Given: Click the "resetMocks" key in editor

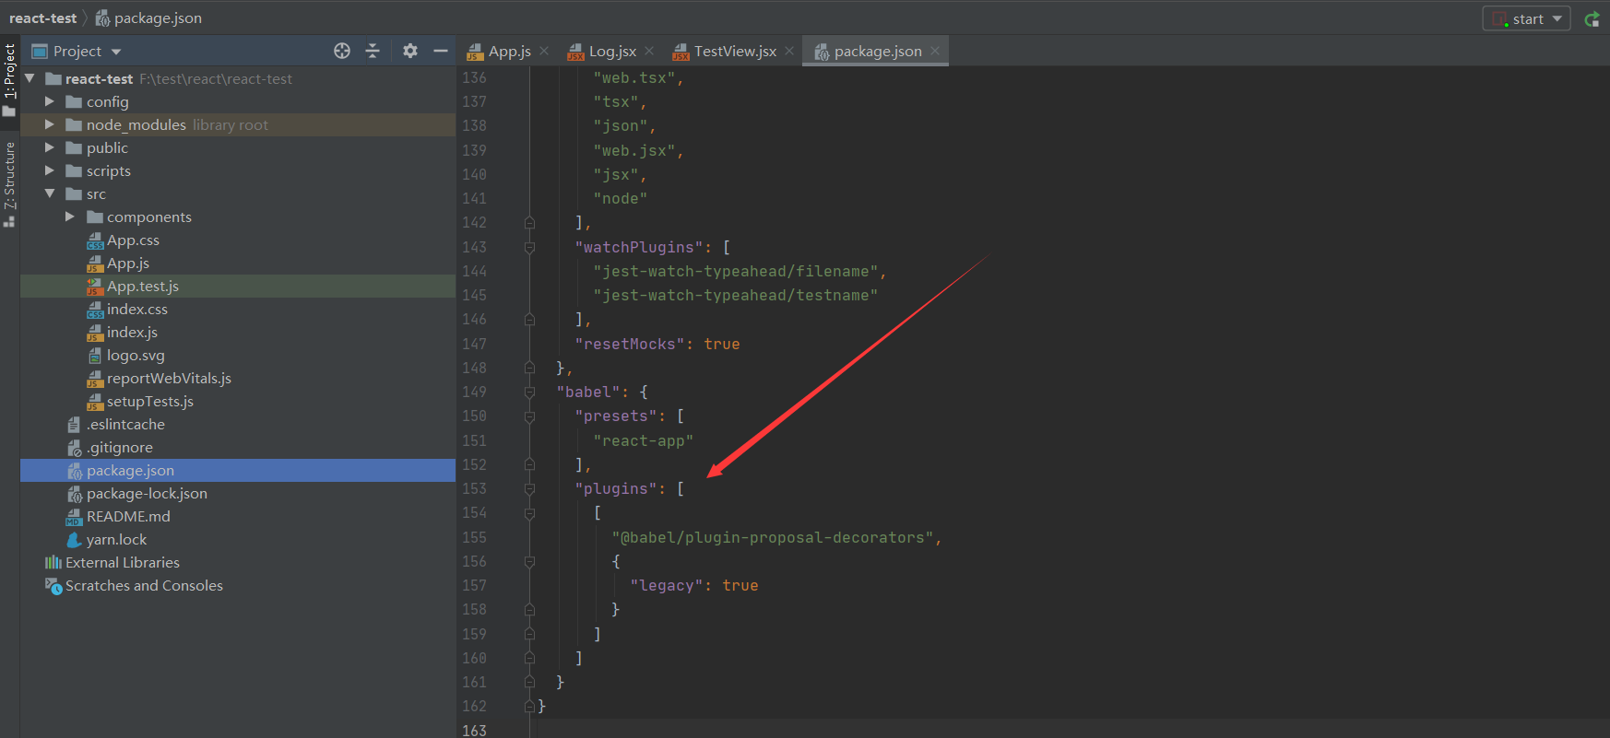Looking at the screenshot, I should click(x=630, y=344).
